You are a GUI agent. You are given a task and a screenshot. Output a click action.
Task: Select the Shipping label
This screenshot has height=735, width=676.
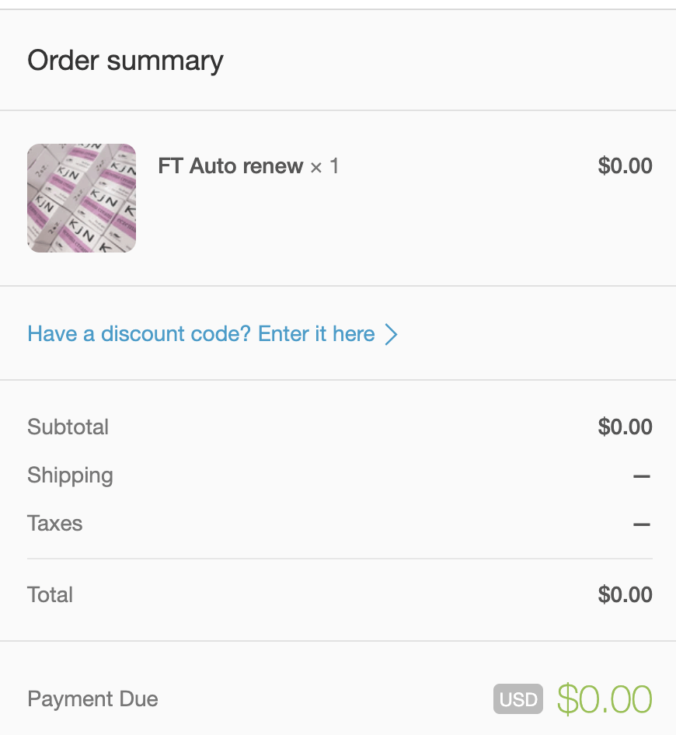pyautogui.click(x=70, y=475)
